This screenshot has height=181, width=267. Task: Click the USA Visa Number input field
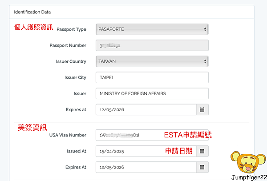pyautogui.click(x=152, y=135)
